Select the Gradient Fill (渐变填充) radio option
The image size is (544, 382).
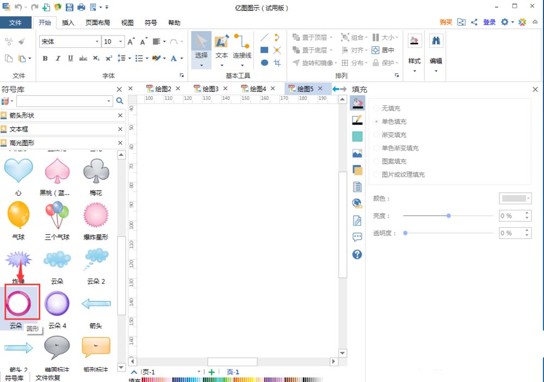[x=376, y=135]
